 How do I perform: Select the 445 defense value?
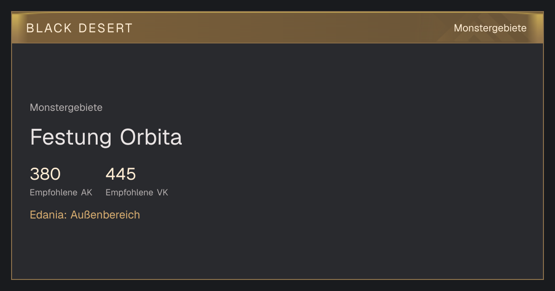(x=121, y=174)
